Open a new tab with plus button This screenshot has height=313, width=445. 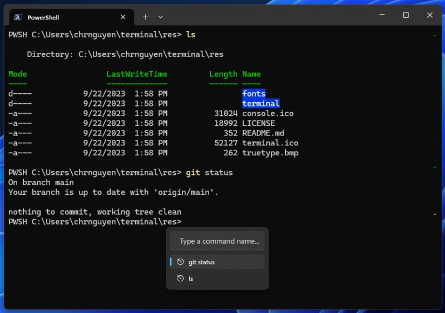click(145, 17)
